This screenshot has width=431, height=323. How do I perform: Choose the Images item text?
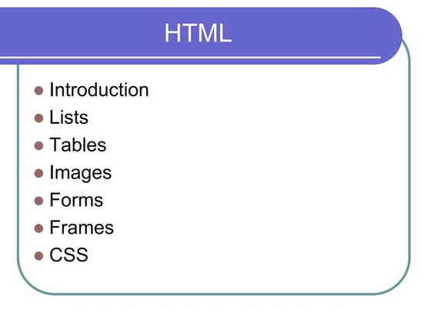coord(81,173)
